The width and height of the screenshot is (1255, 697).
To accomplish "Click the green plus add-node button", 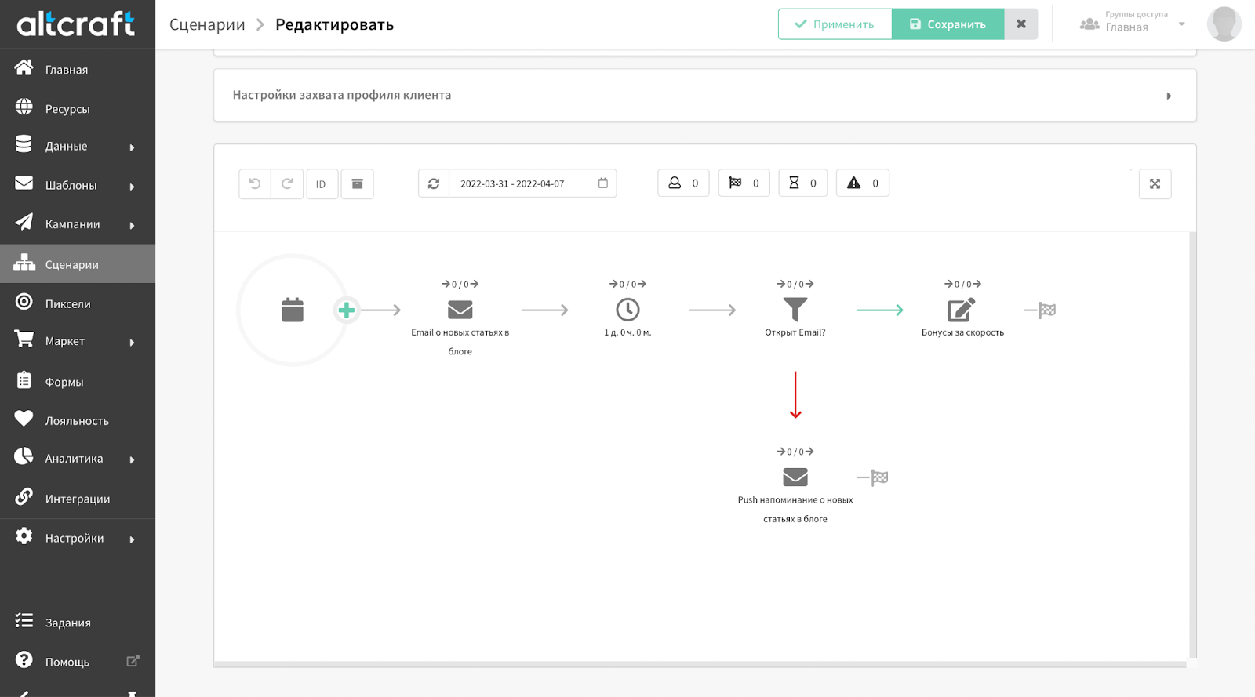I will 347,310.
